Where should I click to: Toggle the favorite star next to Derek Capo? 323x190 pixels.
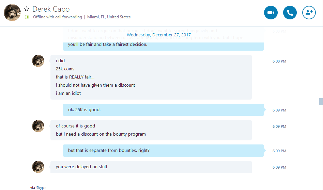pyautogui.click(x=27, y=9)
